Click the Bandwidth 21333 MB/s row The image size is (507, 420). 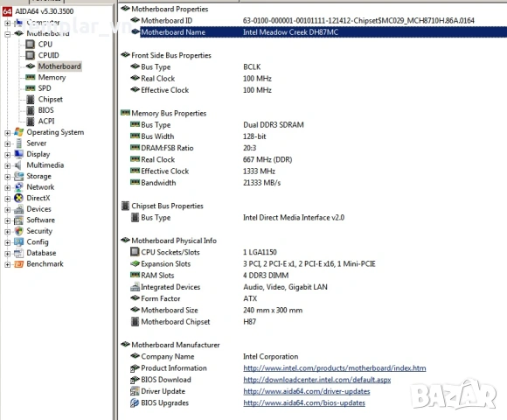(x=205, y=183)
